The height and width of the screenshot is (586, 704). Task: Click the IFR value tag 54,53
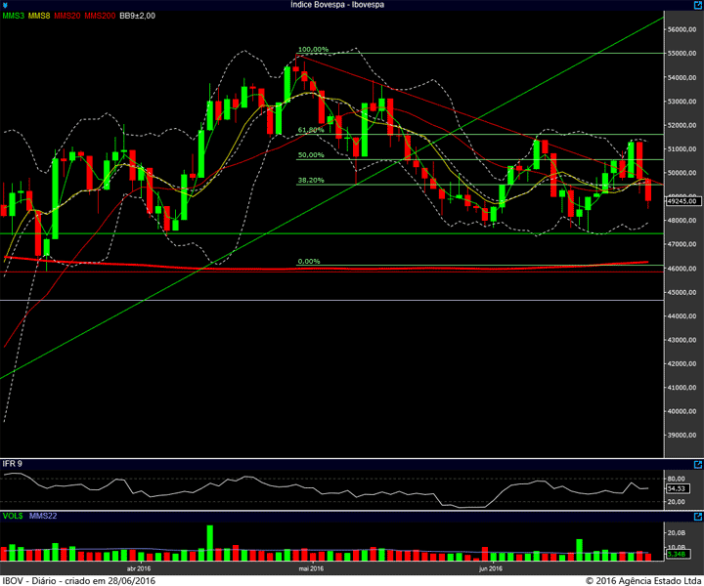click(x=678, y=488)
